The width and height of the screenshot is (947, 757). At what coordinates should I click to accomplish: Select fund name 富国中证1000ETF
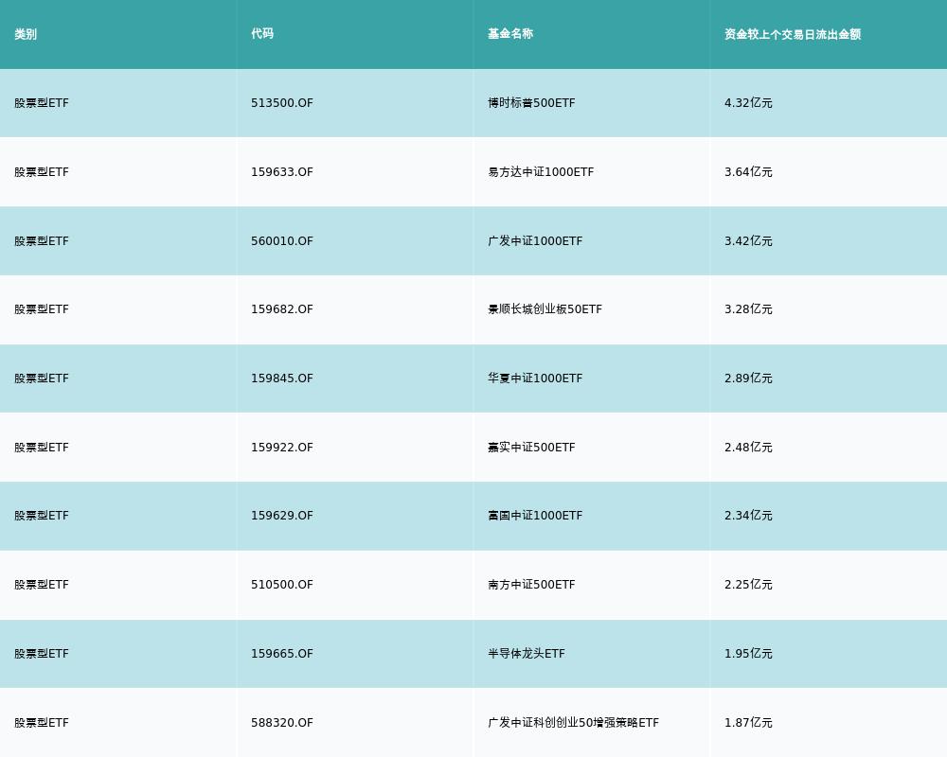[x=535, y=516]
